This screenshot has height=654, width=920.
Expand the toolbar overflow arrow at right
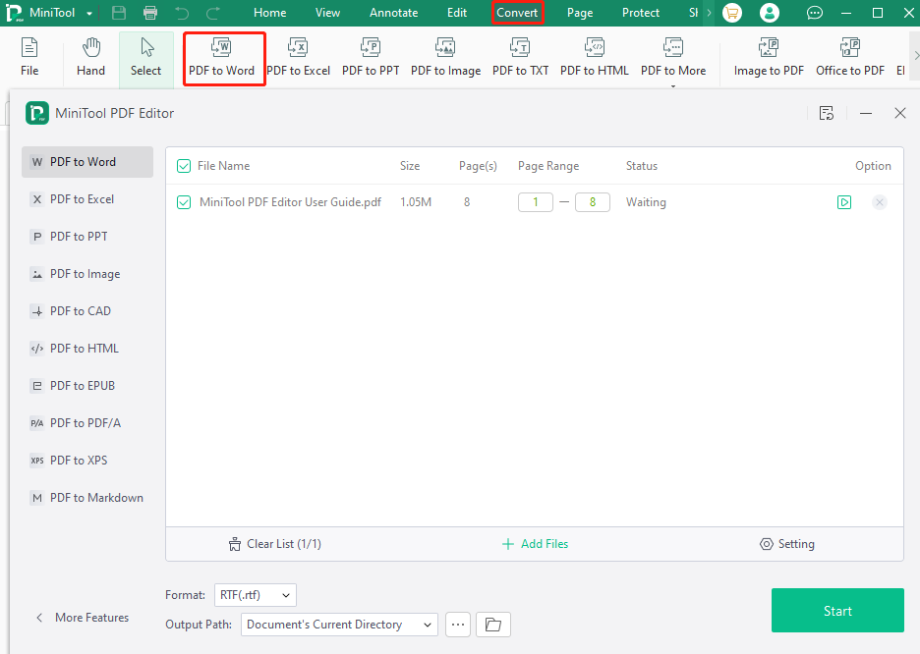point(916,56)
